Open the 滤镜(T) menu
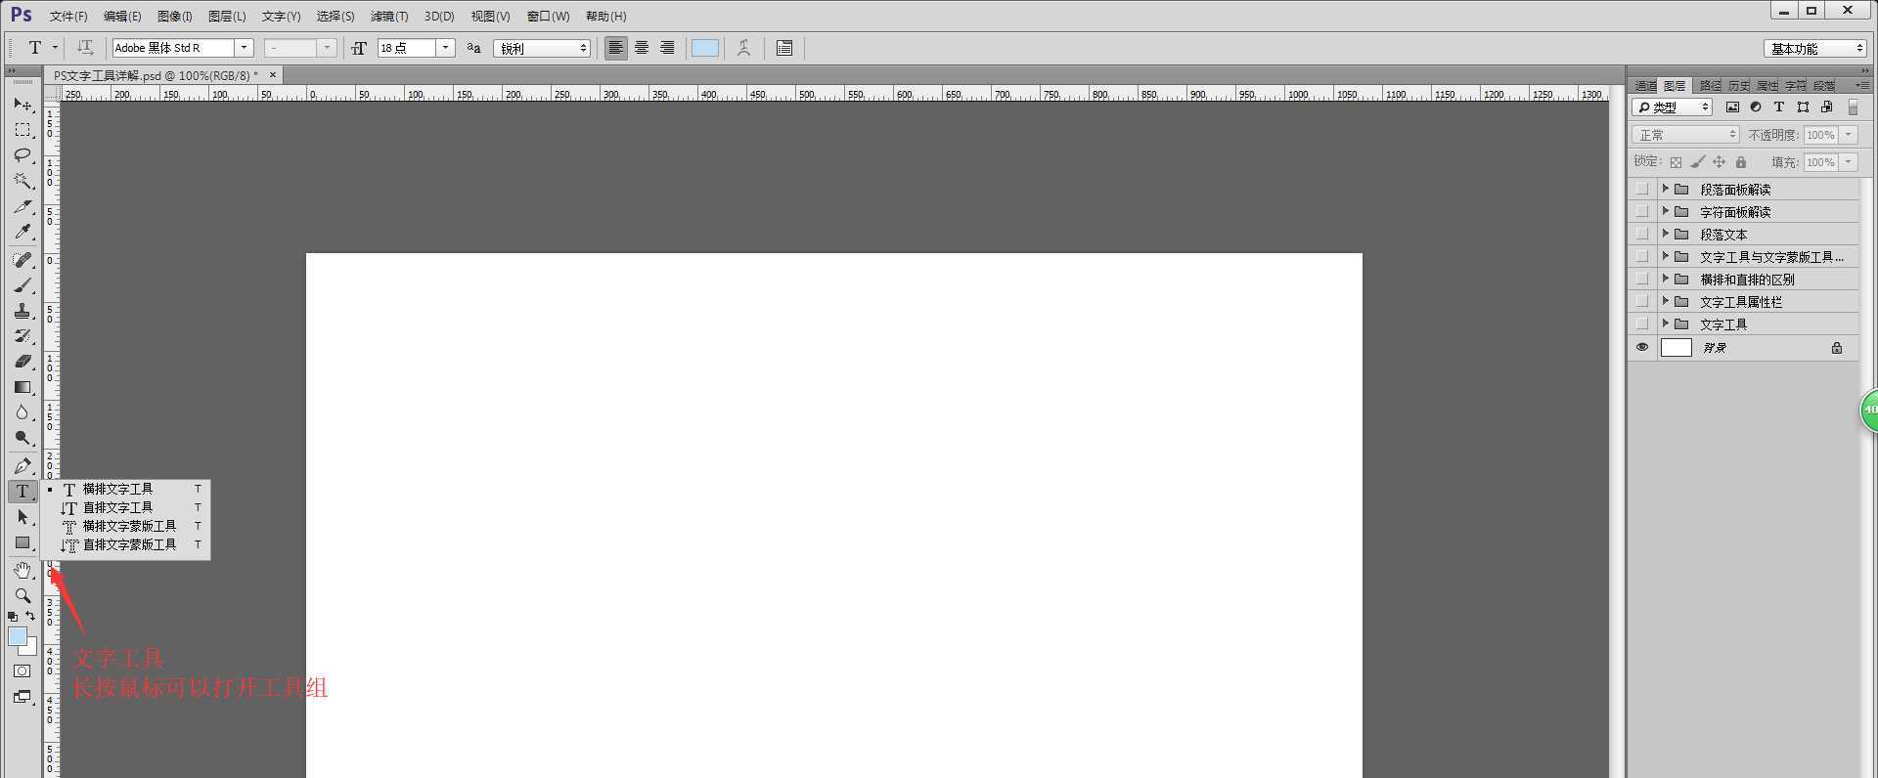Screen dimensions: 1878x778 [388, 17]
